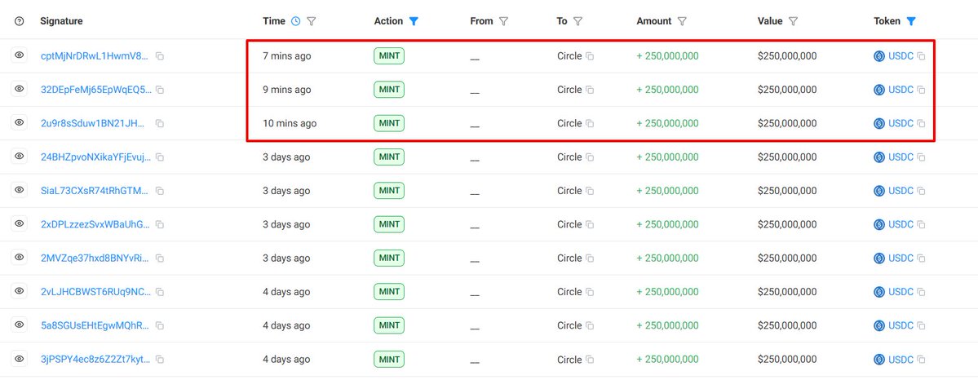View details eye icon for cptMjNrDRwL1HwmV8 row

(20, 55)
